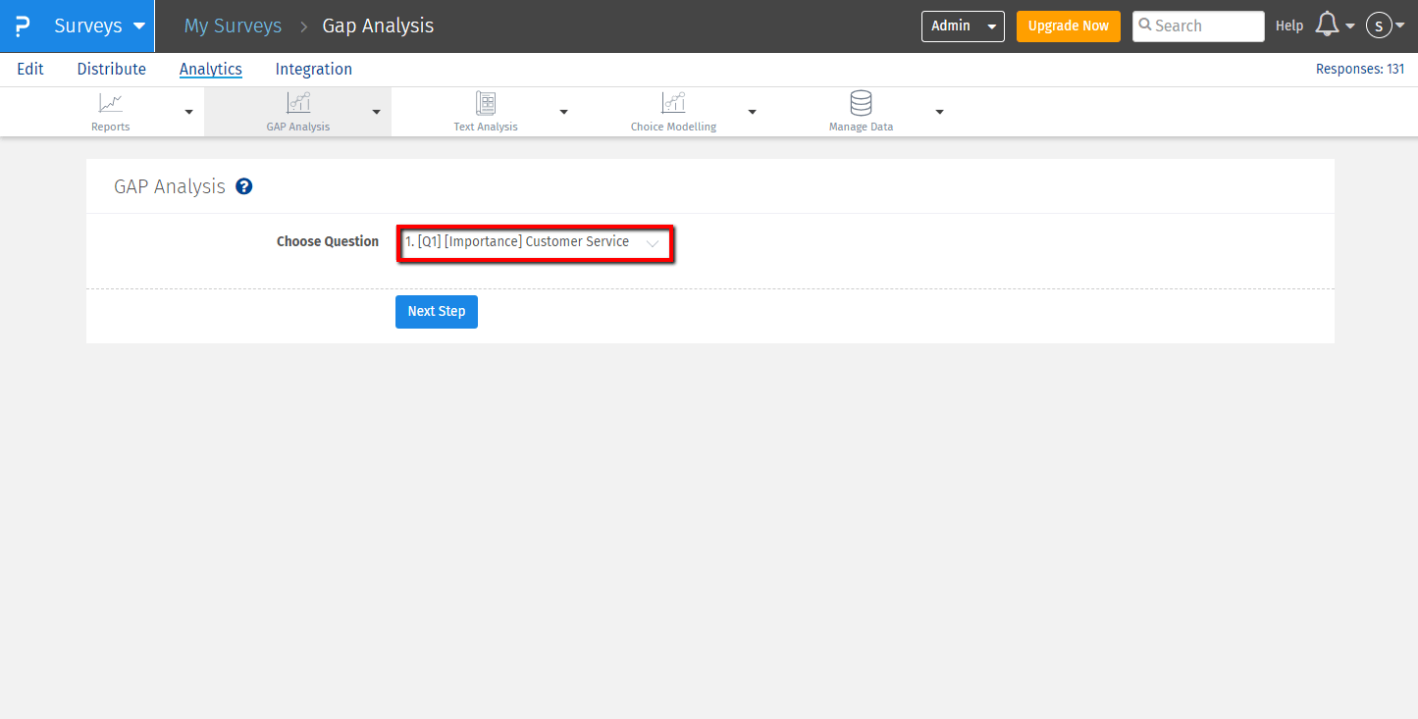
Task: Open the user profile avatar menu
Action: tap(1379, 26)
